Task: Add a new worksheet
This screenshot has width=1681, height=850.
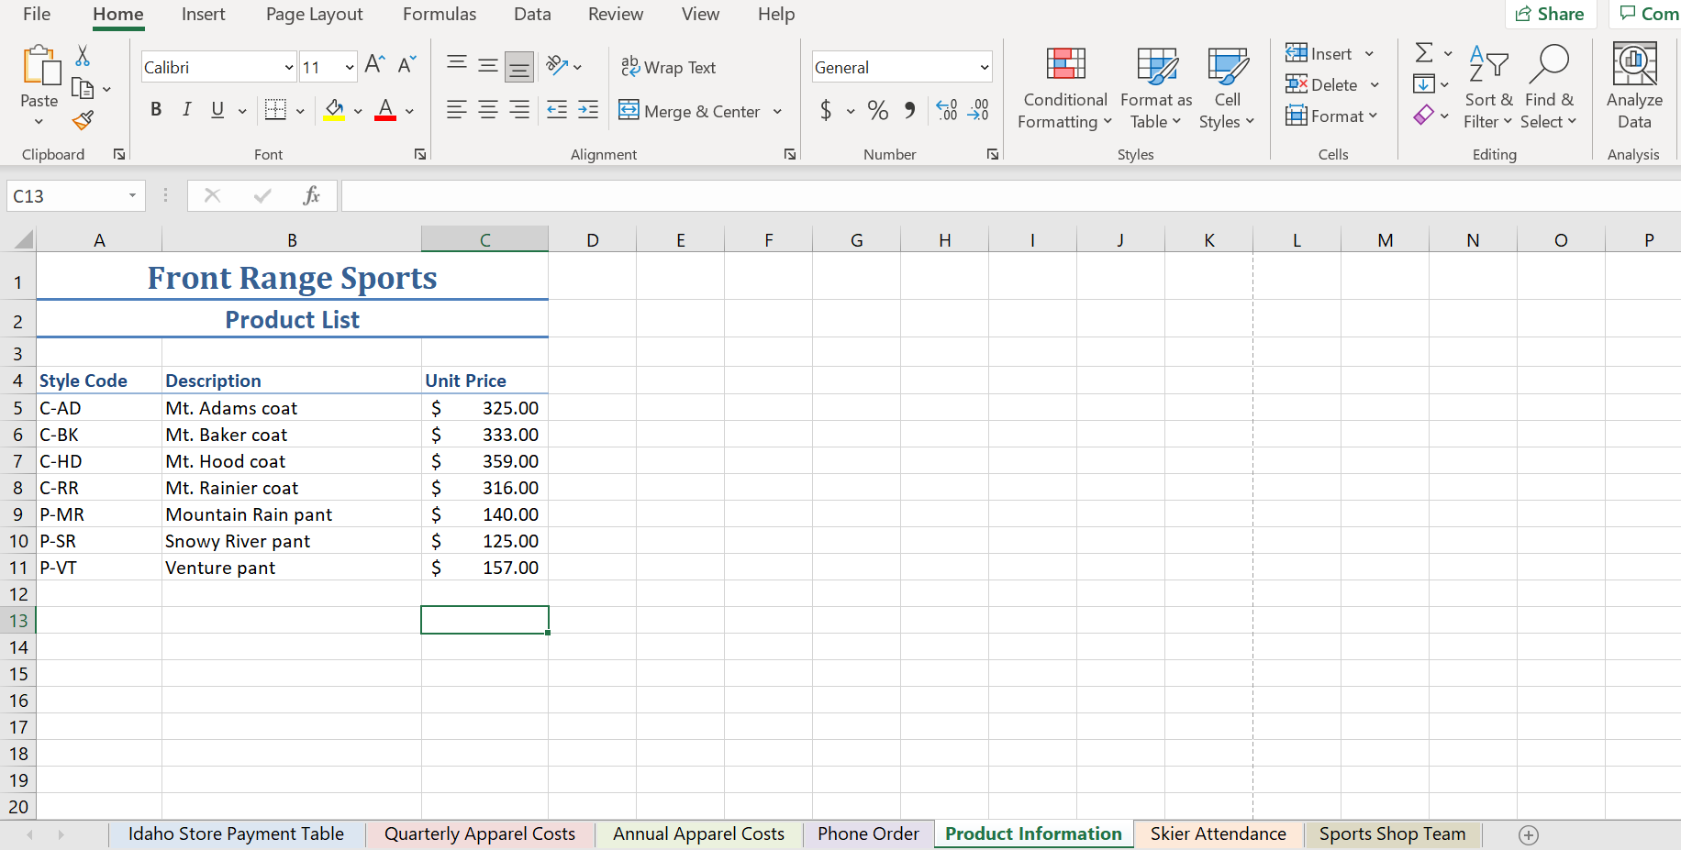Action: 1529,834
